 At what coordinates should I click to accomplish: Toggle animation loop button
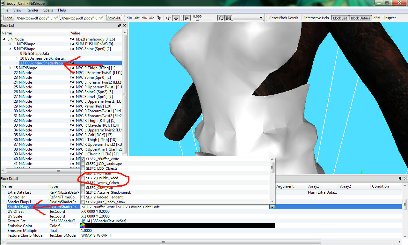click(x=221, y=18)
